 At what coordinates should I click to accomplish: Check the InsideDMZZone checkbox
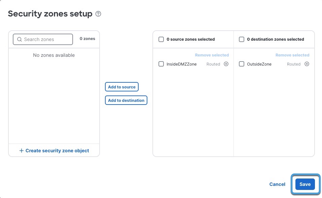(161, 64)
